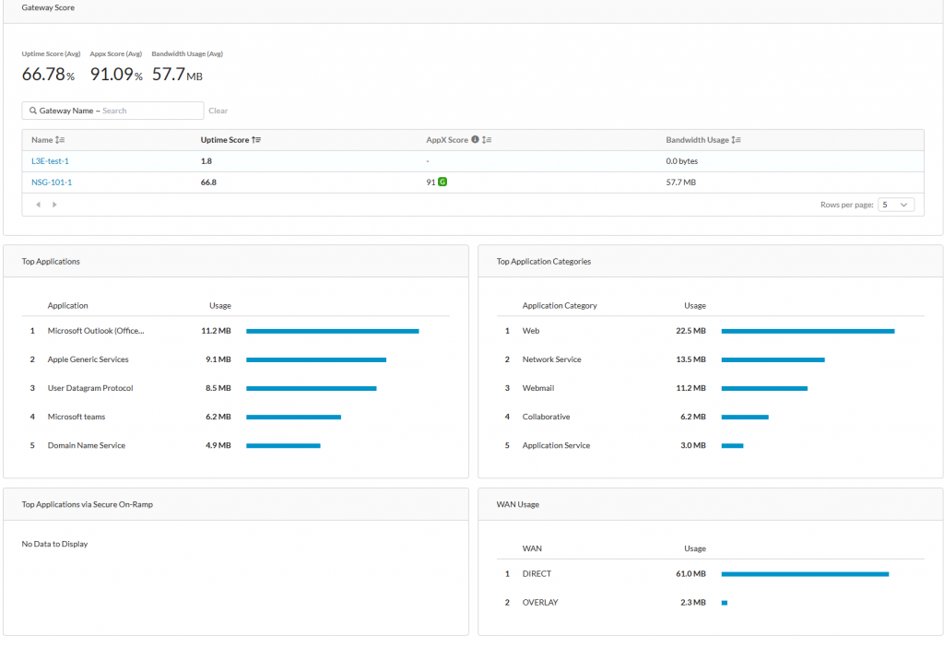Image resolution: width=944 pixels, height=647 pixels.
Task: Focus the Gateway Name search field
Action: (x=112, y=111)
